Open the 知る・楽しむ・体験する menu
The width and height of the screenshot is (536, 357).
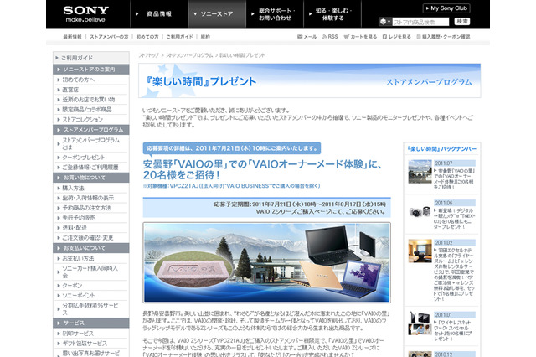click(332, 14)
